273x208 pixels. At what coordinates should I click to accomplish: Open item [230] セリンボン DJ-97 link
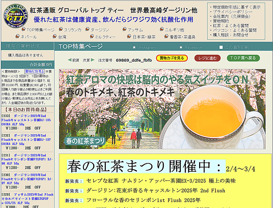(27, 179)
